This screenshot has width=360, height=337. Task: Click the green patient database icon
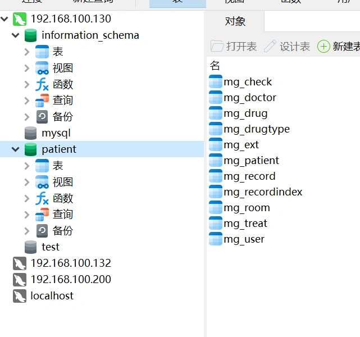pos(31,149)
